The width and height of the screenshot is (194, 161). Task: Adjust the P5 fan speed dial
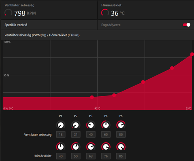pos(121,125)
